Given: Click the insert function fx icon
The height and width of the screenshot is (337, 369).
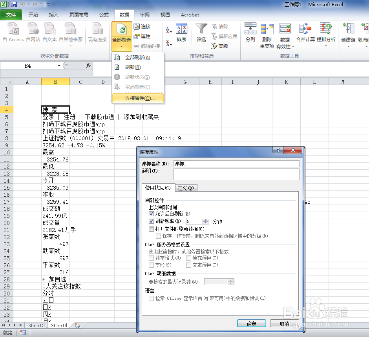Looking at the screenshot, I should pyautogui.click(x=88, y=66).
